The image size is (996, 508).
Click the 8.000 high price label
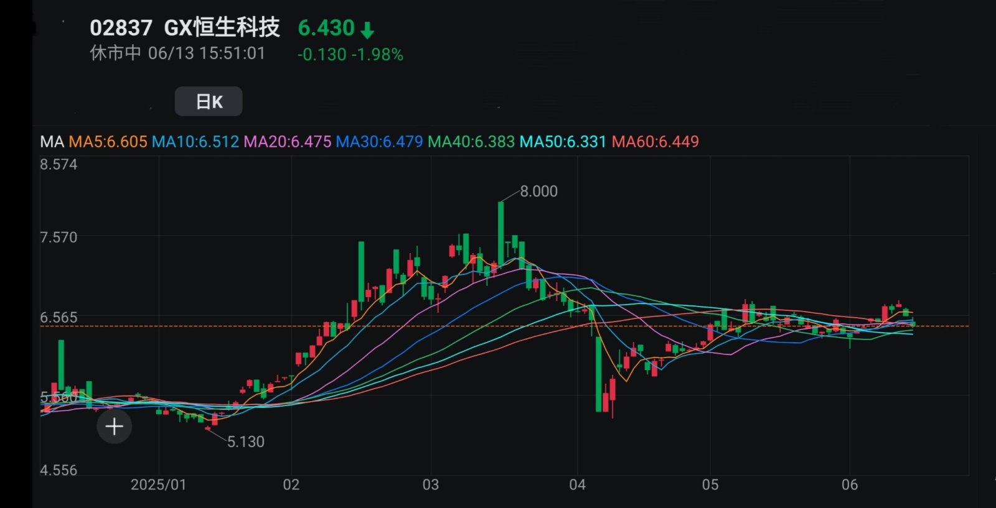click(539, 192)
